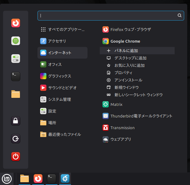Image resolution: width=190 pixels, height=185 pixels.
Task: Open the green software manager grid icon in the sidebar
Action: tap(16, 41)
